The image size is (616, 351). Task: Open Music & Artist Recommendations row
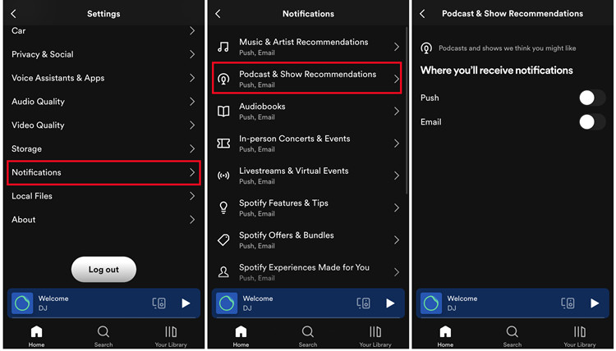[307, 47]
